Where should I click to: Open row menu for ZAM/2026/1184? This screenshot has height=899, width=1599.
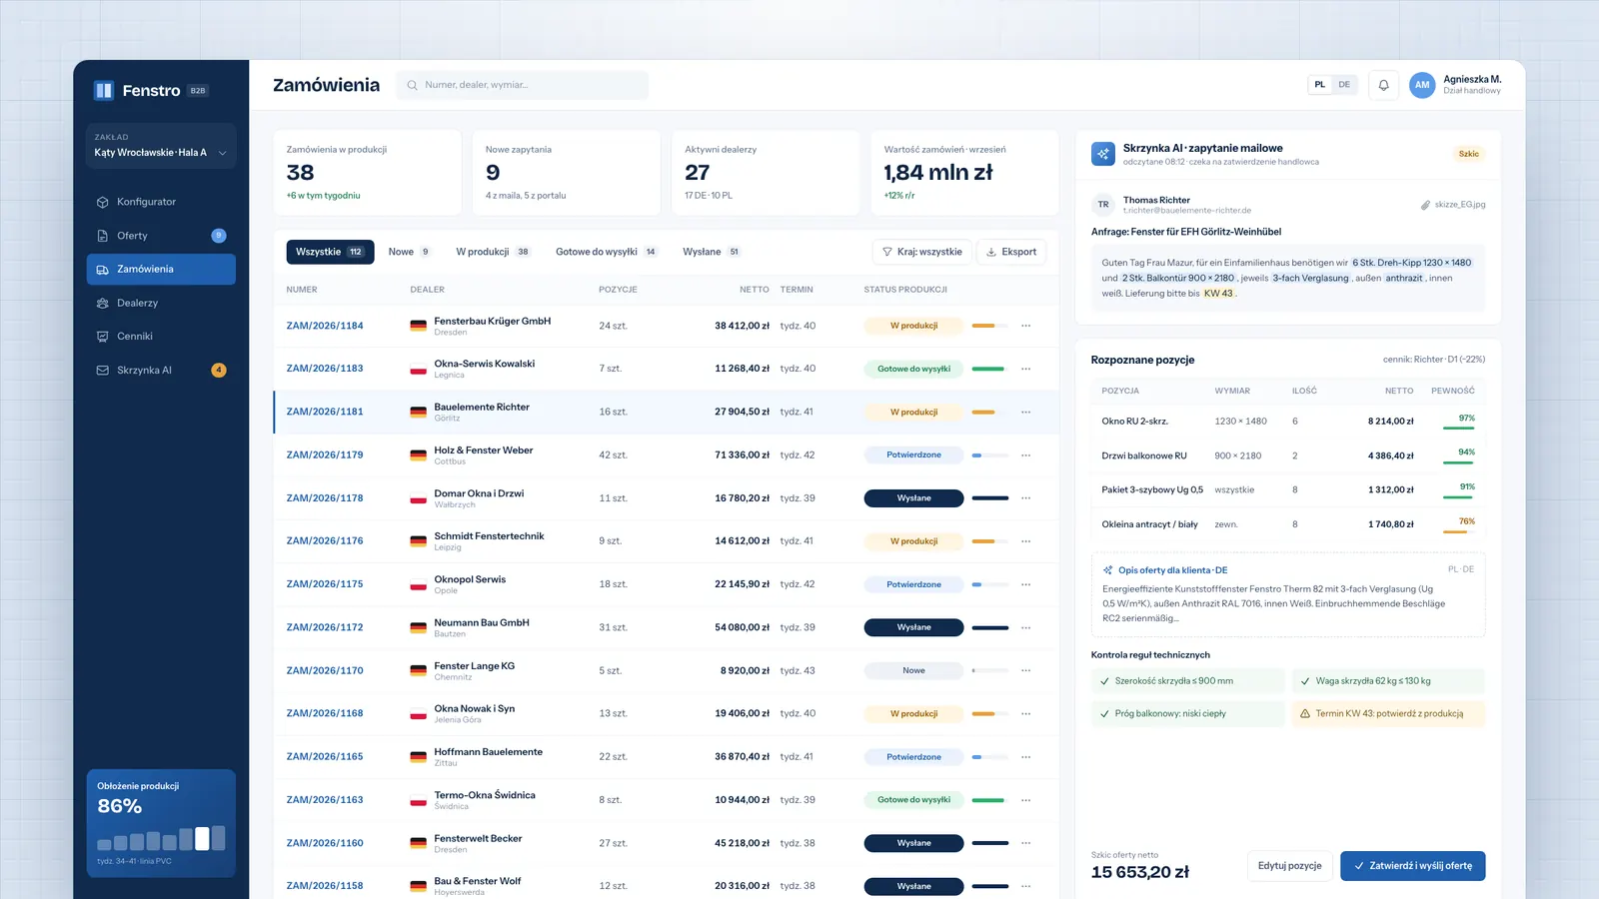click(x=1025, y=326)
